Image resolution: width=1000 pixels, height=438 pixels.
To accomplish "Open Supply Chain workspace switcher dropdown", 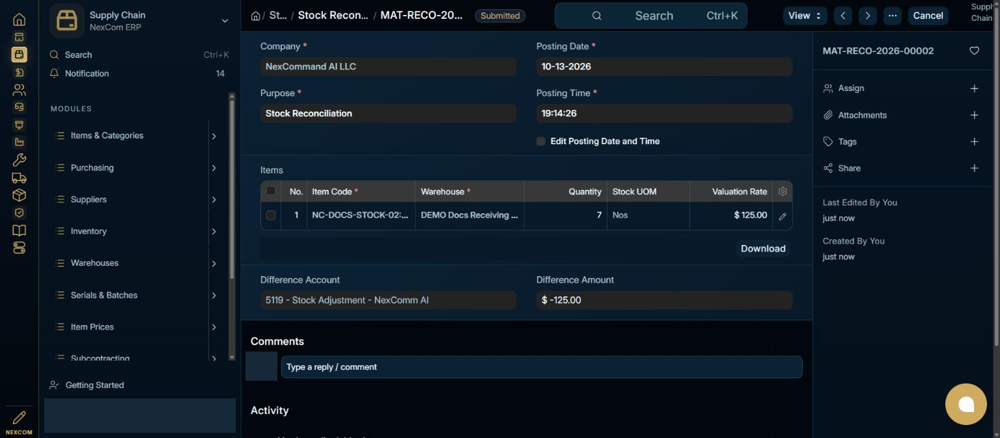I will [225, 21].
